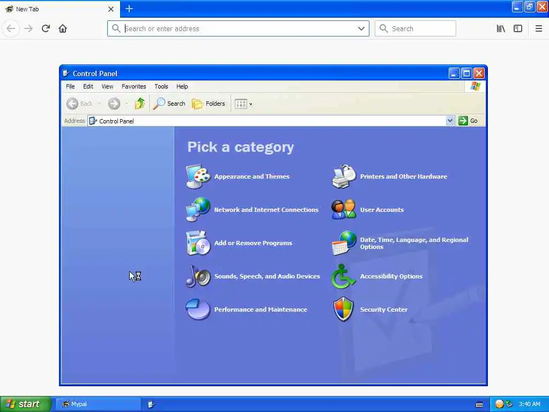This screenshot has width=549, height=412.
Task: Click the Network and Internet Connections globe icon
Action: [198, 210]
